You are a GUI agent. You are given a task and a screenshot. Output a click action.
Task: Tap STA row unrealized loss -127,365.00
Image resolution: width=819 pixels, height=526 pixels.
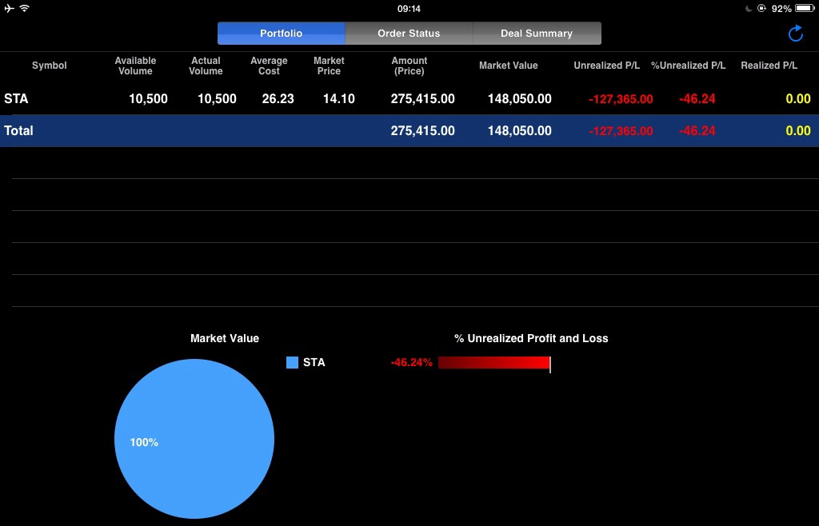[x=621, y=99]
